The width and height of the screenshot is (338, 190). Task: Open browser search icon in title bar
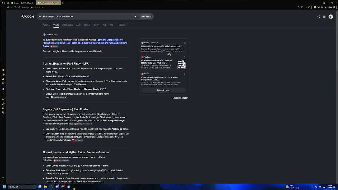click(324, 3)
